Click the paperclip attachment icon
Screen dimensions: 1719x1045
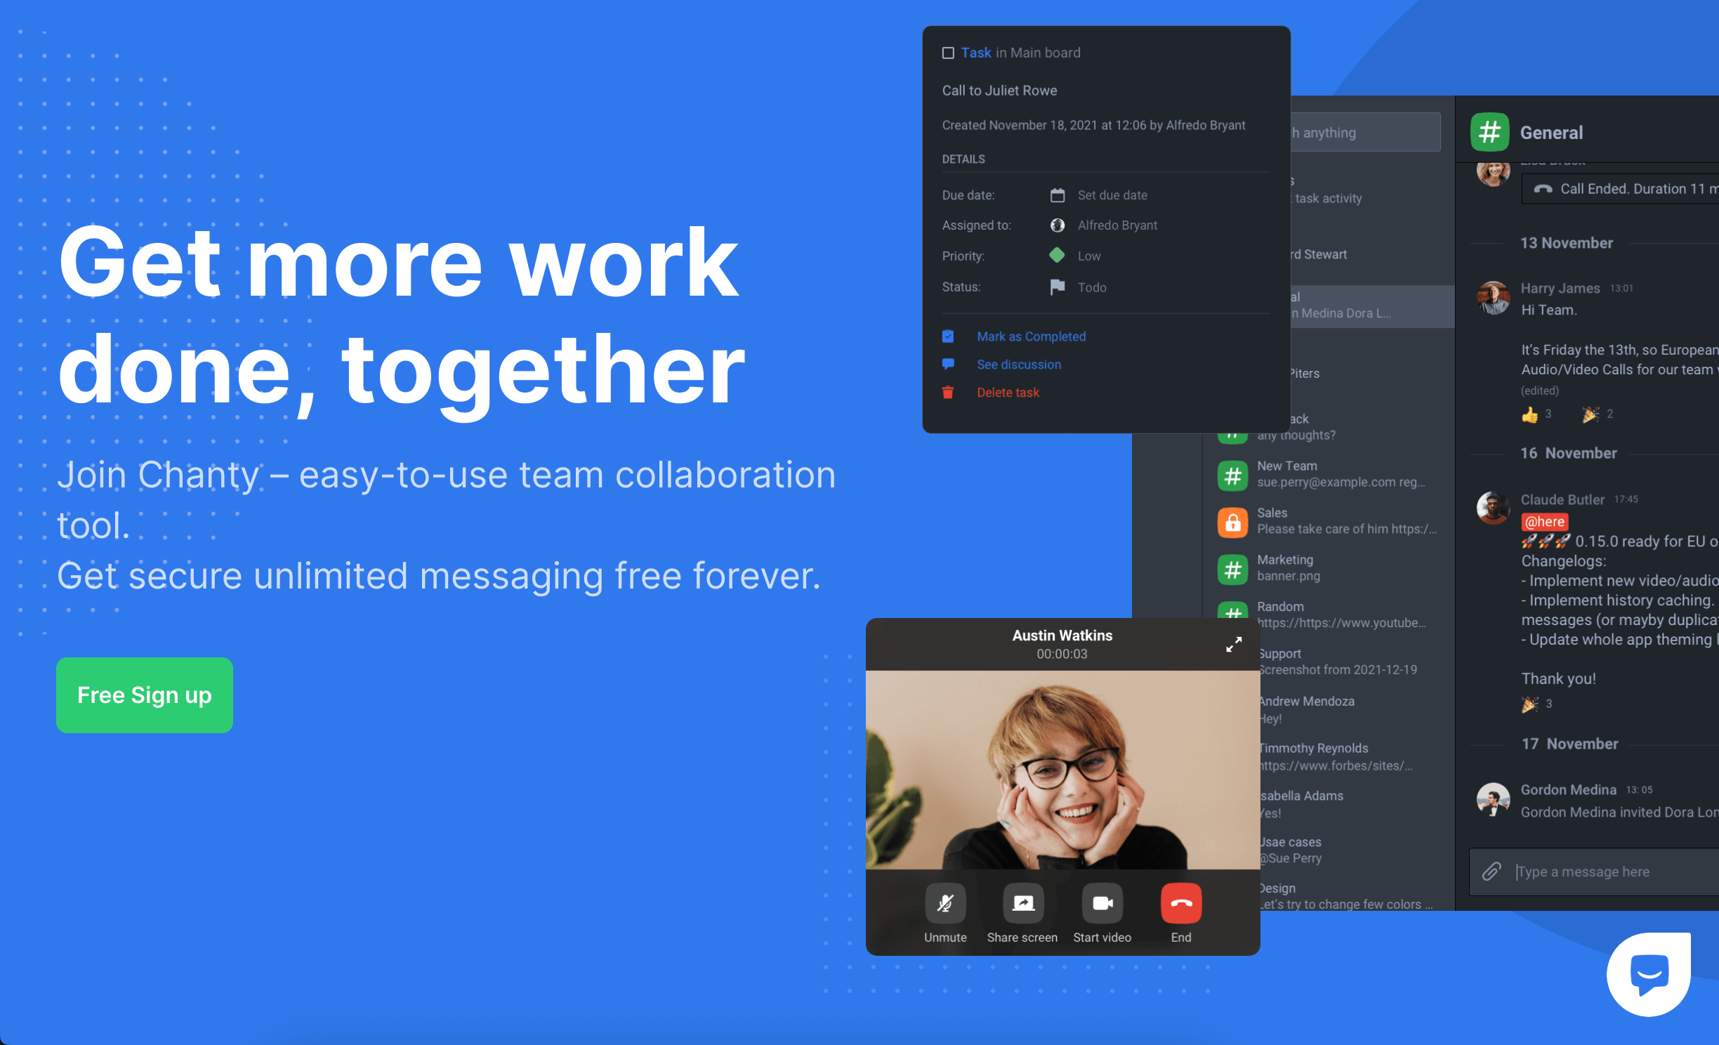coord(1491,872)
